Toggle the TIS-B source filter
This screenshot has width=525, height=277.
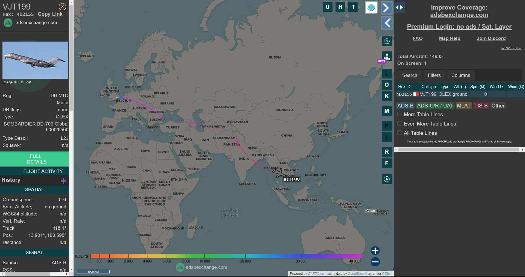click(x=481, y=106)
